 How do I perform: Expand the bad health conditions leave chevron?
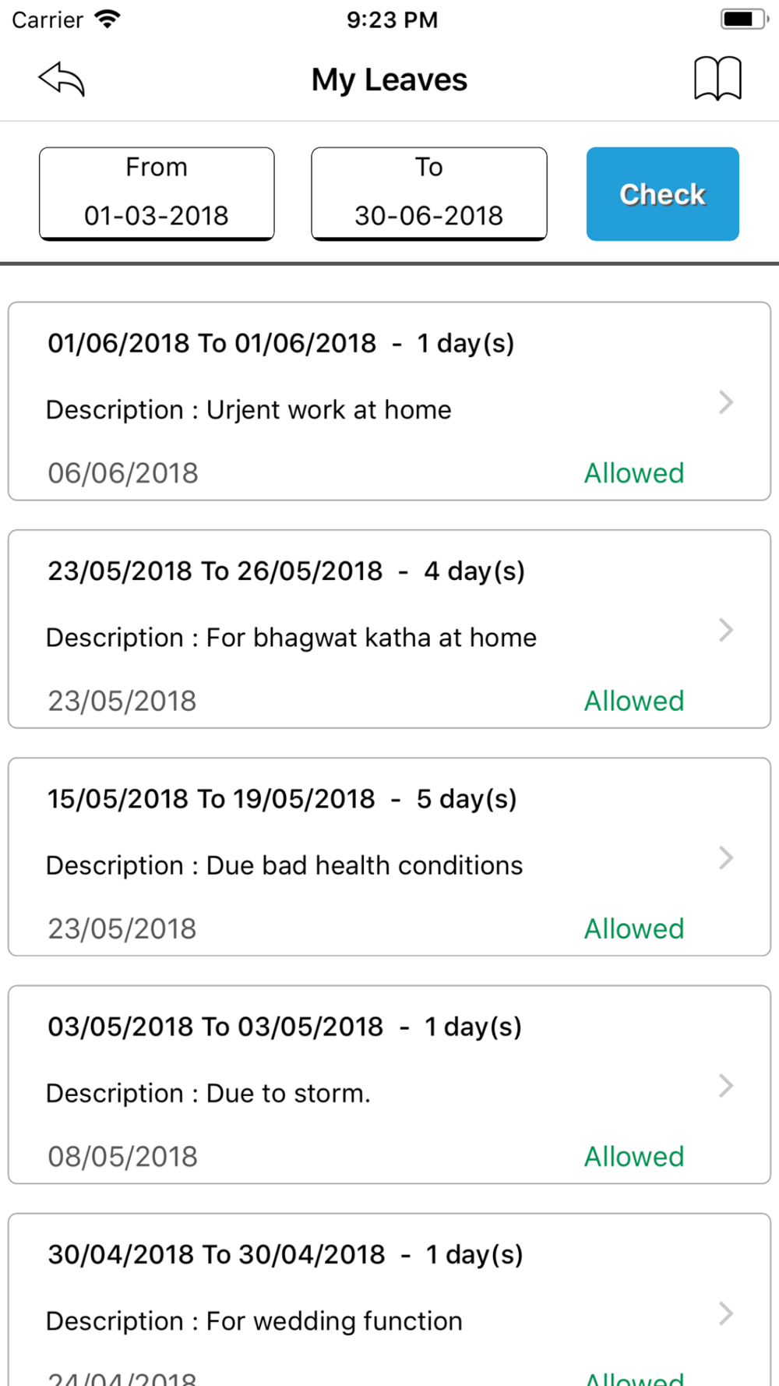click(726, 857)
